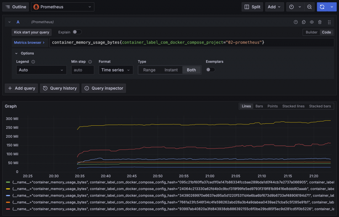339x217 pixels.
Task: Expand the Legend Auto dropdown
Action: click(x=41, y=70)
